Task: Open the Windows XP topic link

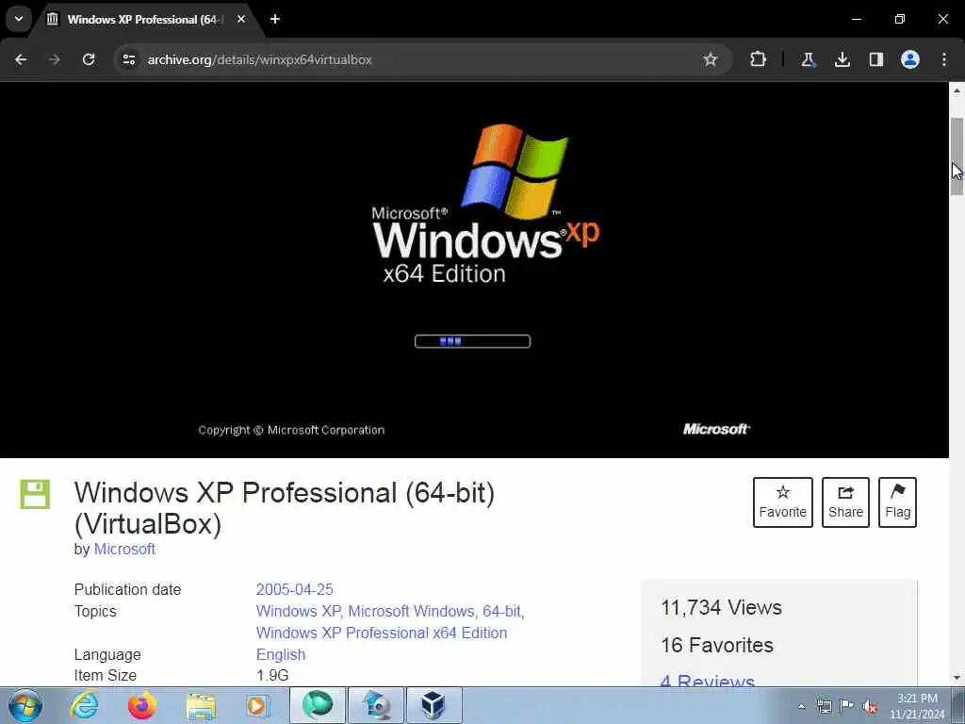Action: (298, 611)
